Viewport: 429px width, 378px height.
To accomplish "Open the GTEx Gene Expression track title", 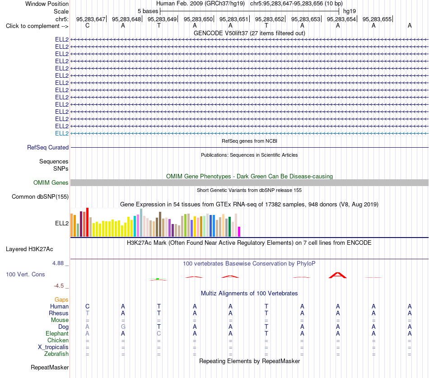I will tap(249, 205).
